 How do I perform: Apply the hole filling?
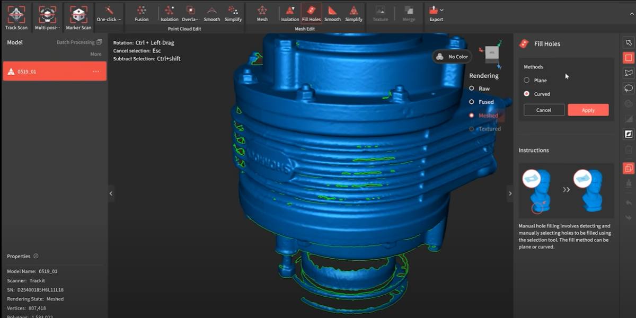588,110
